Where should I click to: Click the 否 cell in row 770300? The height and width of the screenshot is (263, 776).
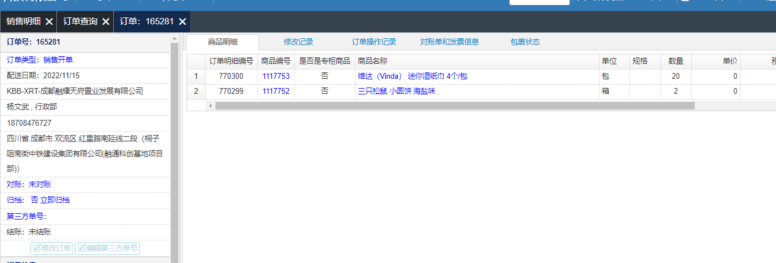click(325, 76)
